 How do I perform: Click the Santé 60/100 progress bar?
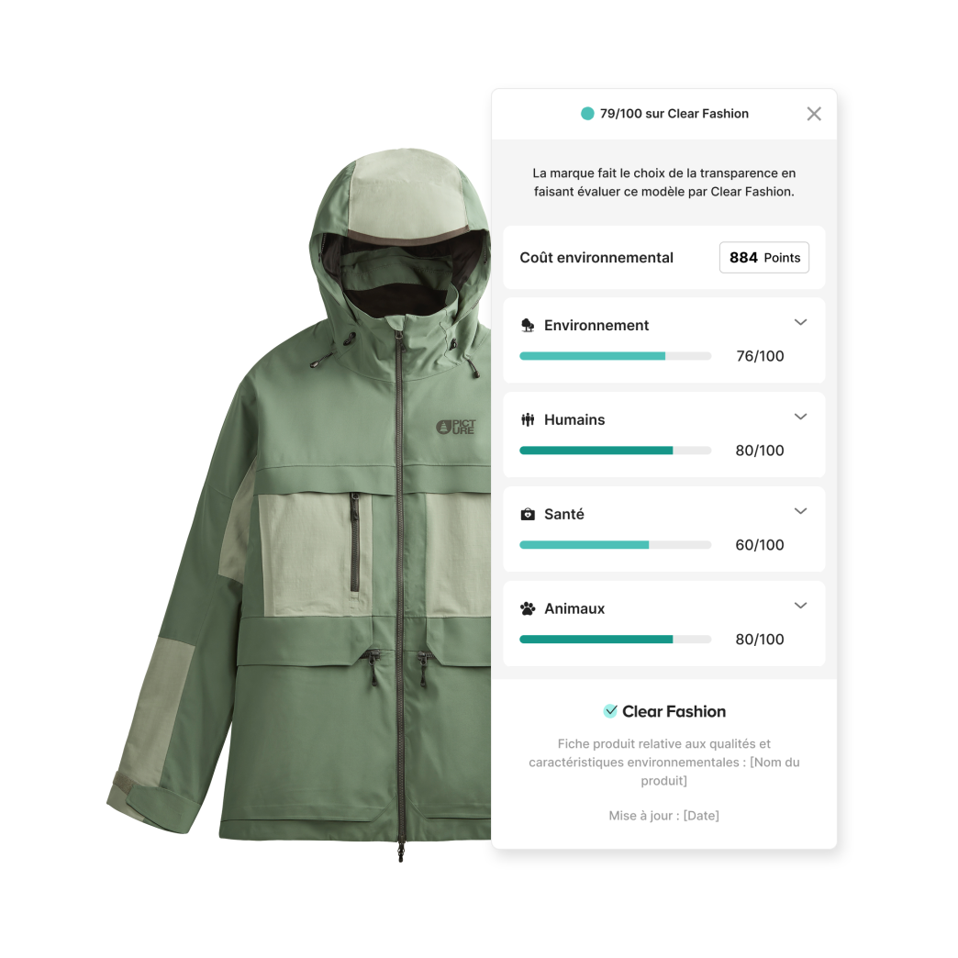[x=615, y=545]
